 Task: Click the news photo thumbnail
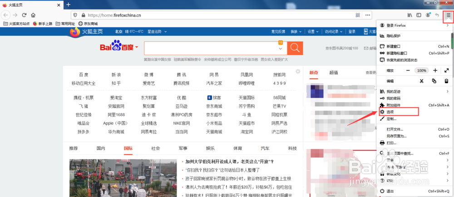123,178
